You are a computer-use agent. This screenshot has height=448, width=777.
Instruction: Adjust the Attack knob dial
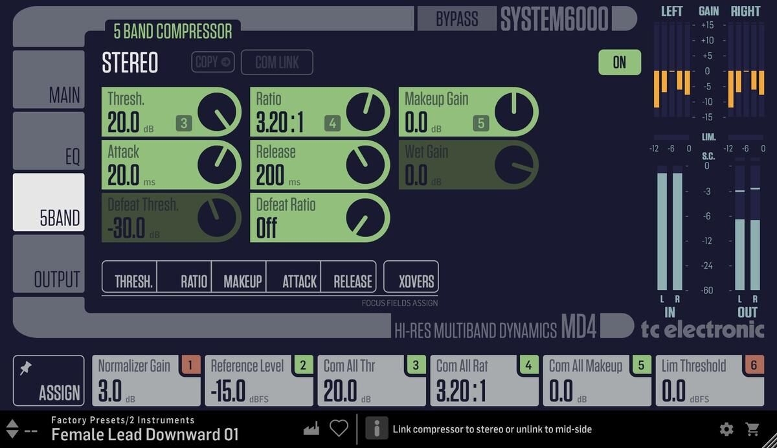[219, 164]
